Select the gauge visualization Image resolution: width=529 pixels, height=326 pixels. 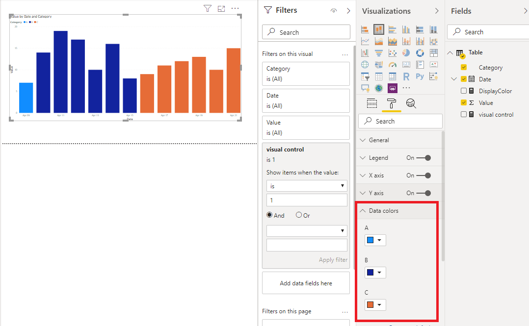tap(393, 65)
